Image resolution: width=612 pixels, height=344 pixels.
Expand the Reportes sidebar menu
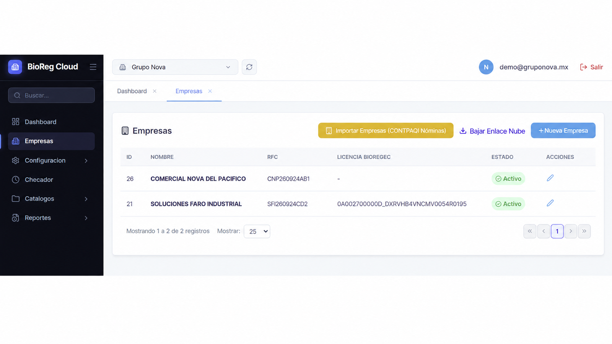pyautogui.click(x=51, y=218)
